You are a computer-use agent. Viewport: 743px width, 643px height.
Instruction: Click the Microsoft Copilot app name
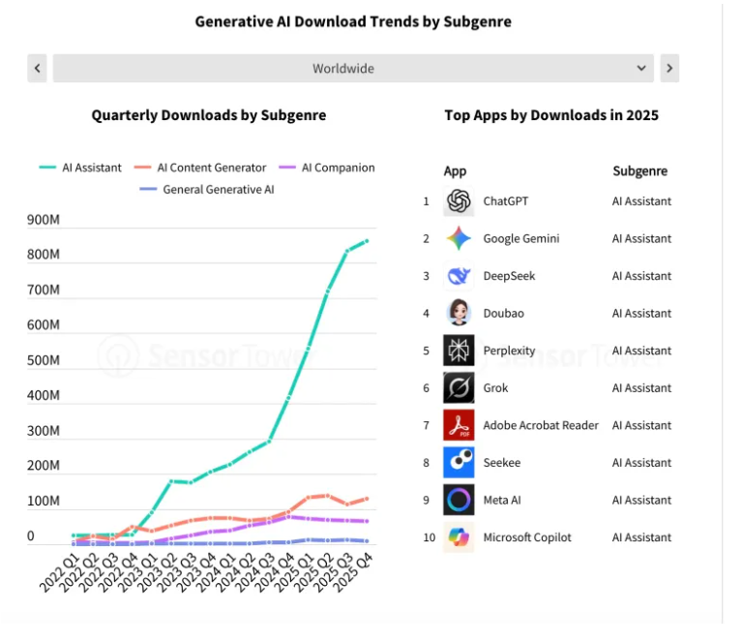point(527,537)
